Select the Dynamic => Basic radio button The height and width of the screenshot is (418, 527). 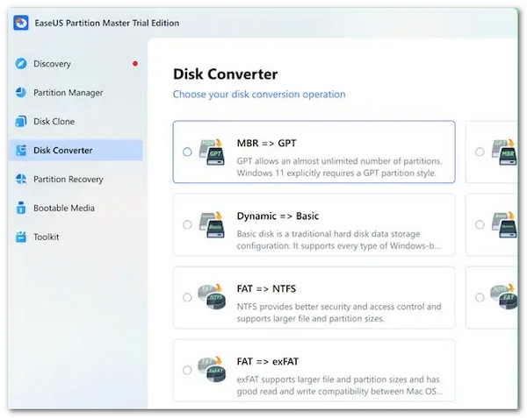187,225
